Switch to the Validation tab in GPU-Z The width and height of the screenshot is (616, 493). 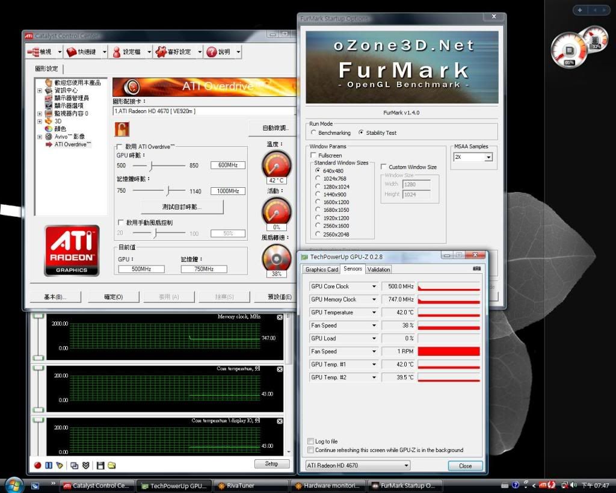point(379,269)
